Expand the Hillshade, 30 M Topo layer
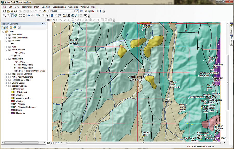Image resolution: width=234 pixels, height=149 pixels. [6, 80]
